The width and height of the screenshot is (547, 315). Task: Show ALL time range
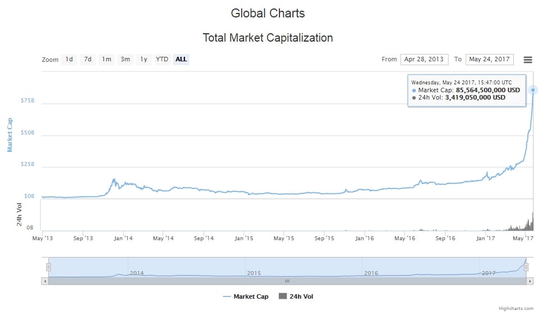pyautogui.click(x=181, y=59)
